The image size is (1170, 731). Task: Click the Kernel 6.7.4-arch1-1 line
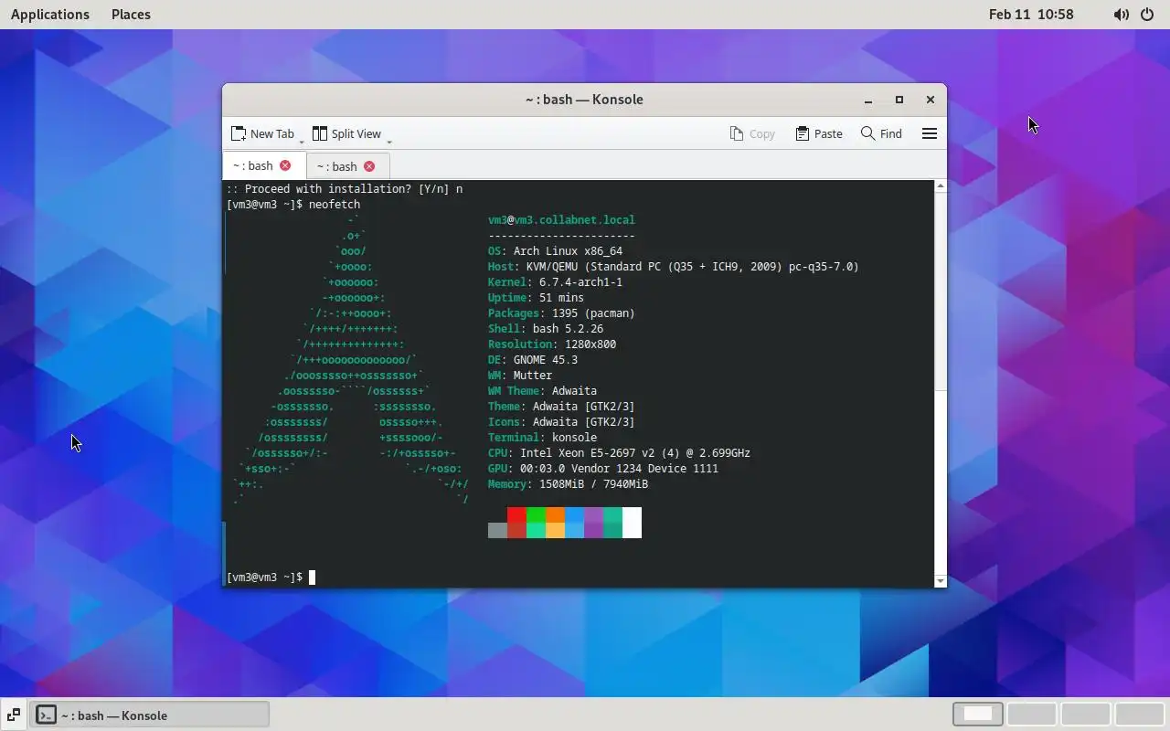(555, 282)
